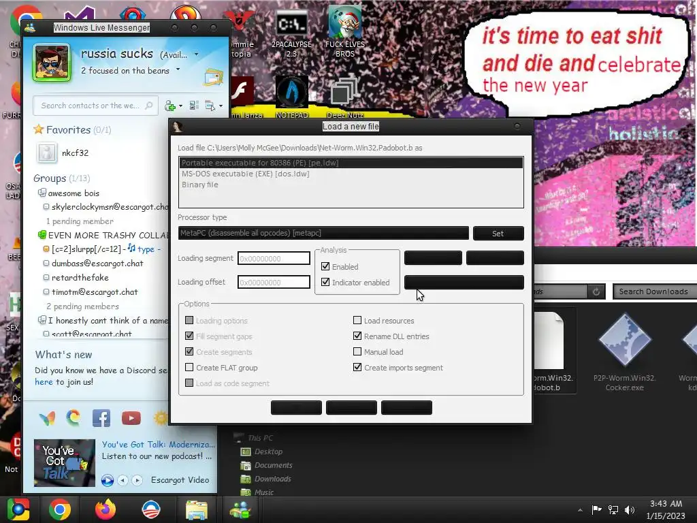
Task: Click the Edge-style icon in Messenger bottom bar
Action: [74, 418]
